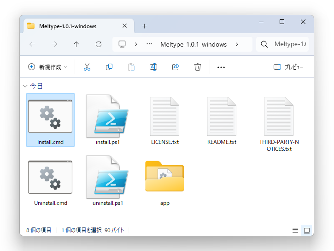The width and height of the screenshot is (334, 251).
Task: Refresh the folder view
Action: pos(99,44)
